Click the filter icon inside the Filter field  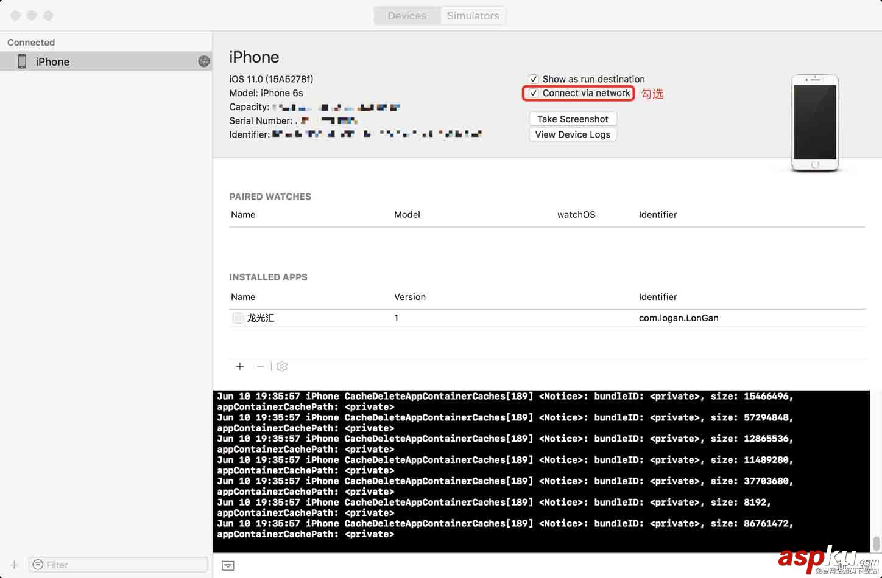pos(38,565)
